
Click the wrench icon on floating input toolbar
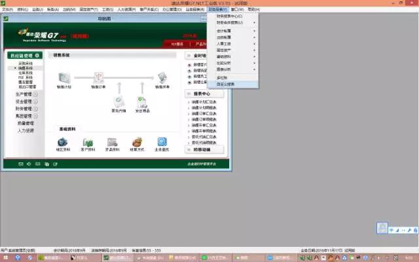click(x=409, y=230)
